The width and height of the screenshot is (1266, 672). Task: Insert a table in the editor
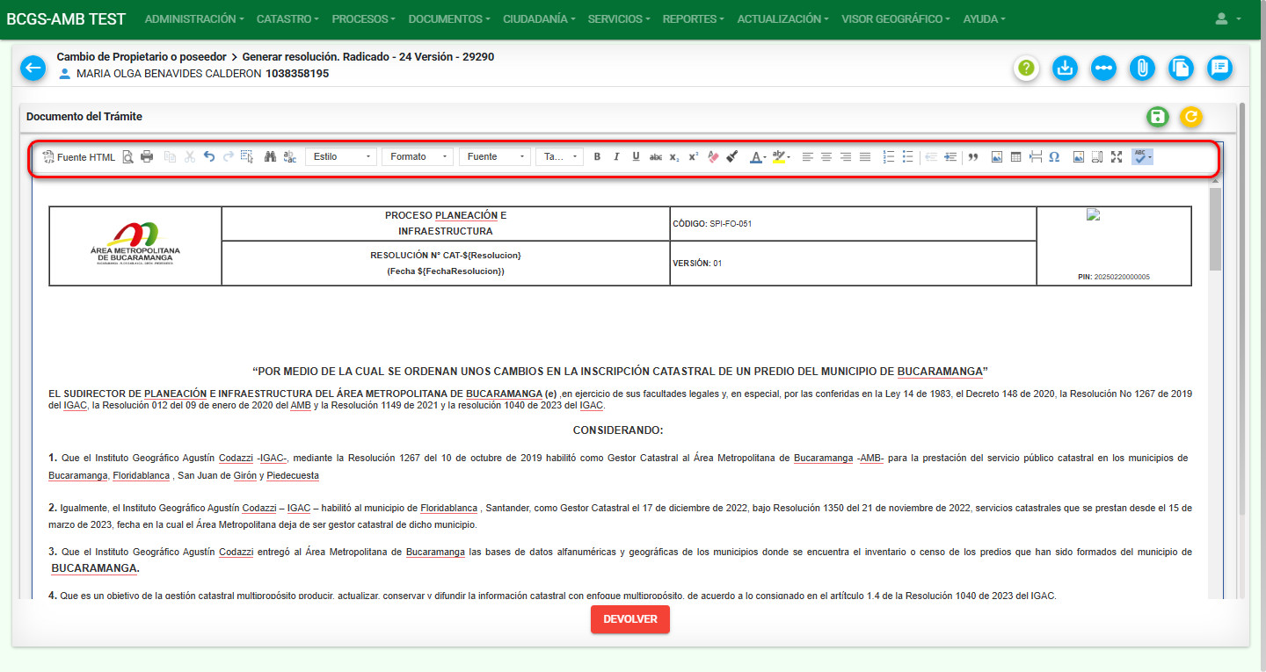(x=1015, y=157)
